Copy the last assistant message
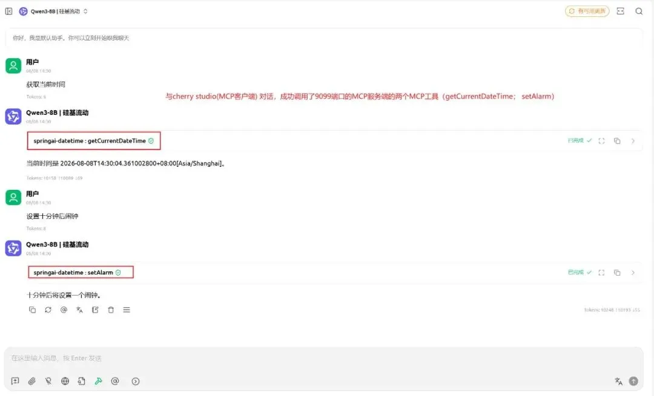Image resolution: width=654 pixels, height=396 pixels. pyautogui.click(x=32, y=310)
